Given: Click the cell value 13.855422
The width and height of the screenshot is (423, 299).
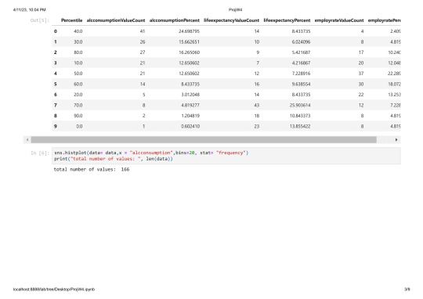Looking at the screenshot, I should pyautogui.click(x=300, y=126).
